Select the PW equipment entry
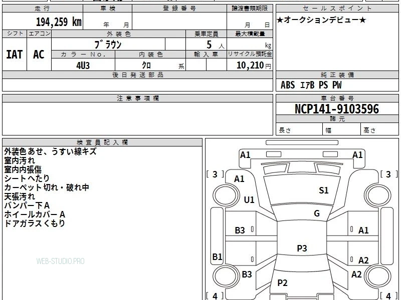 coord(337,85)
